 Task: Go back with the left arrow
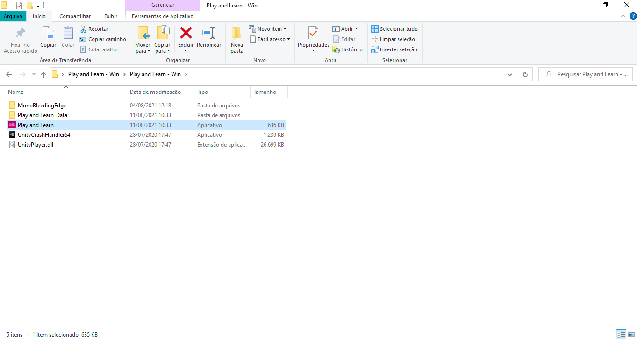click(9, 74)
